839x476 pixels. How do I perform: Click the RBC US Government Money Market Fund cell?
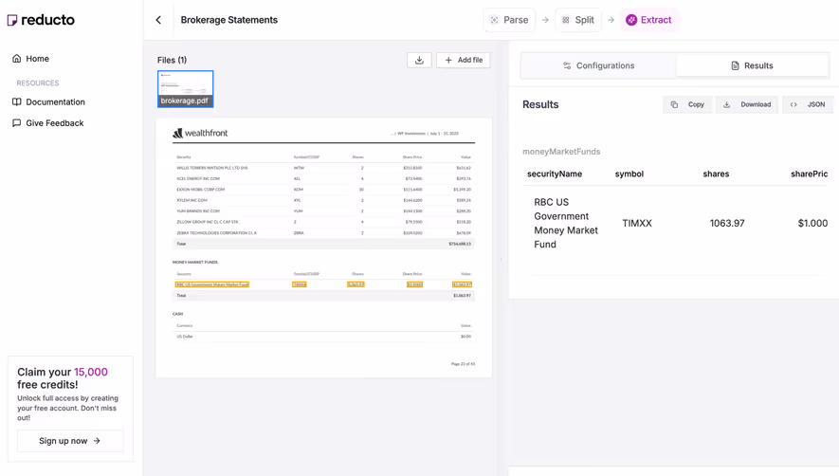coord(566,223)
